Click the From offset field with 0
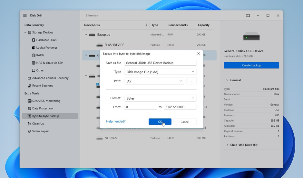Image resolution: width=303 pixels, height=178 pixels. 141,107
